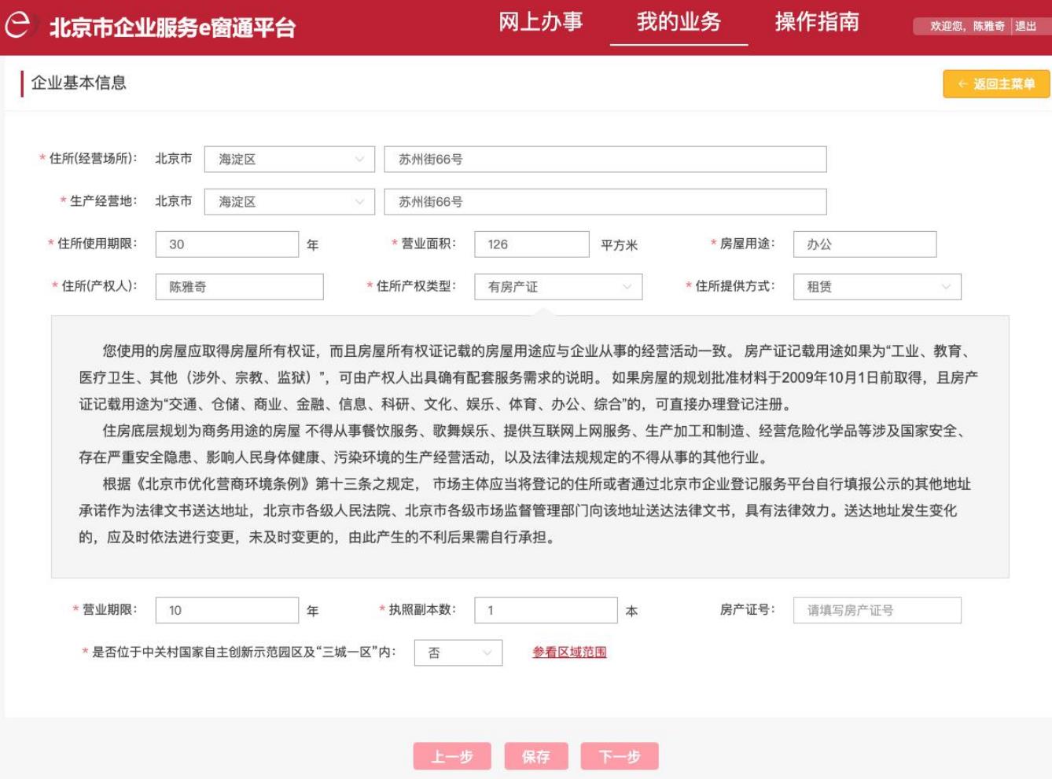1052x779 pixels.
Task: Click the e窗通 platform logo icon
Action: (x=17, y=26)
